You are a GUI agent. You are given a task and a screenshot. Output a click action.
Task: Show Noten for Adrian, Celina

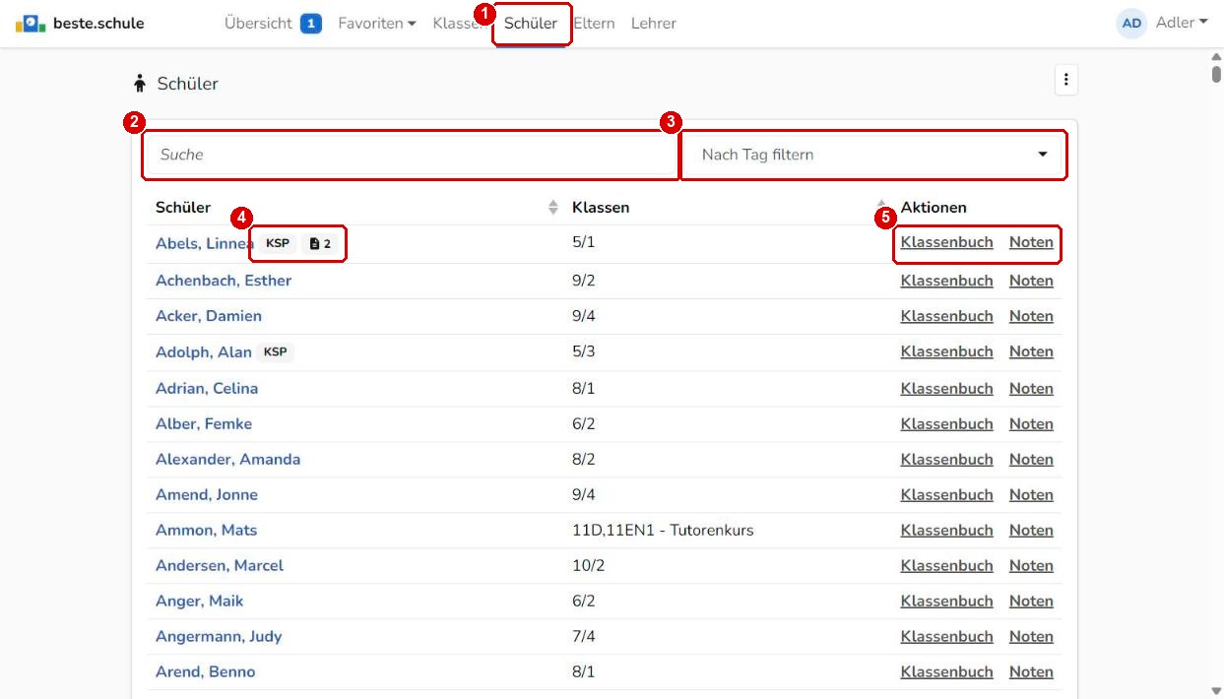point(1031,388)
